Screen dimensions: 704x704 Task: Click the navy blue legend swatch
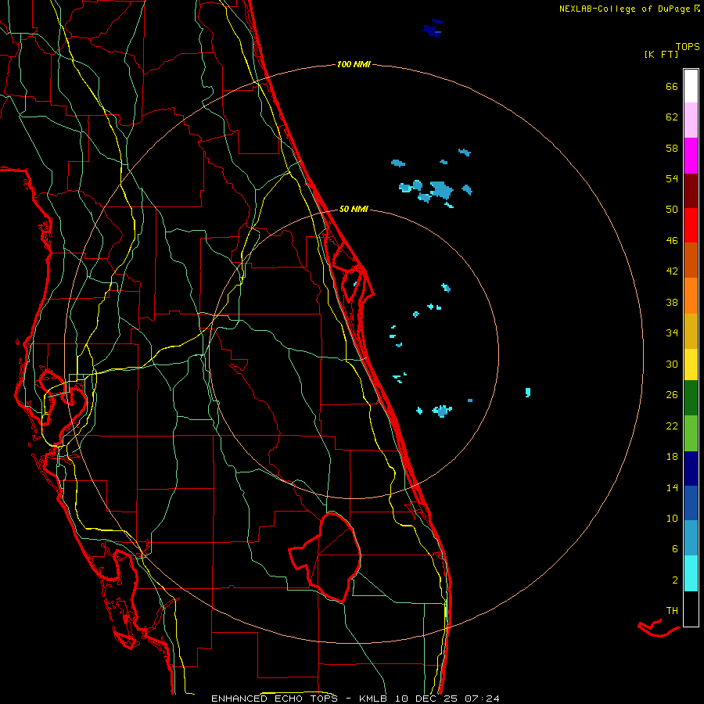coord(691,469)
